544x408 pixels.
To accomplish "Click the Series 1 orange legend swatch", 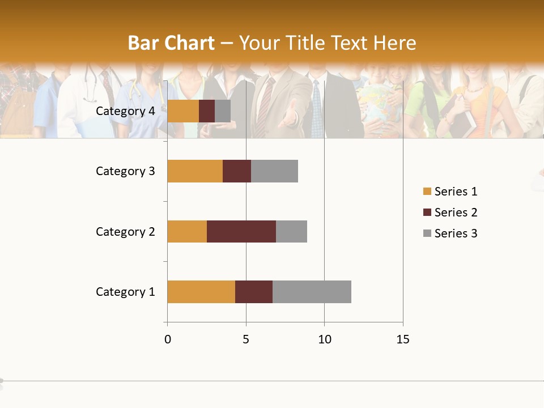I will 427,192.
